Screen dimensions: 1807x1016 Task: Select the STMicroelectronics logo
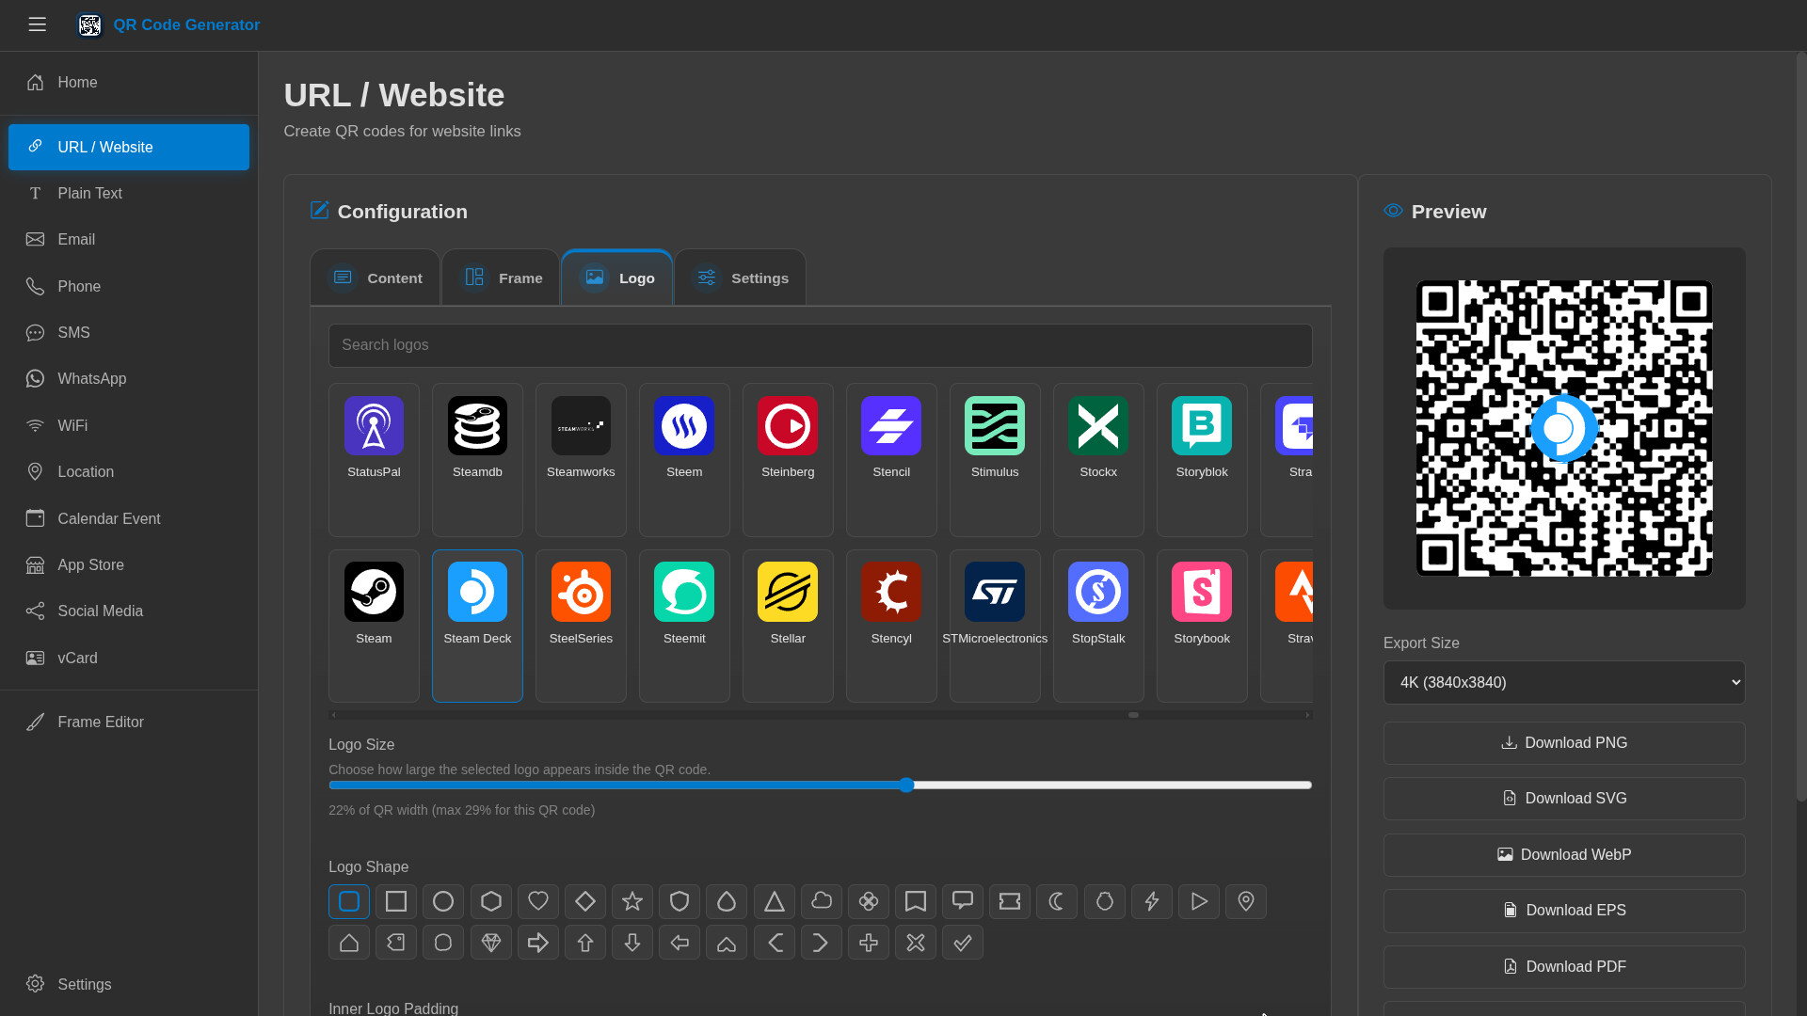click(995, 626)
